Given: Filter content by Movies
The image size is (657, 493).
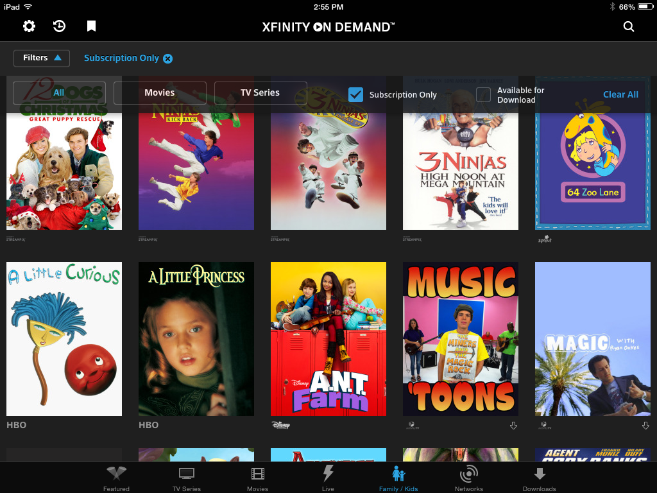Looking at the screenshot, I should pos(160,92).
